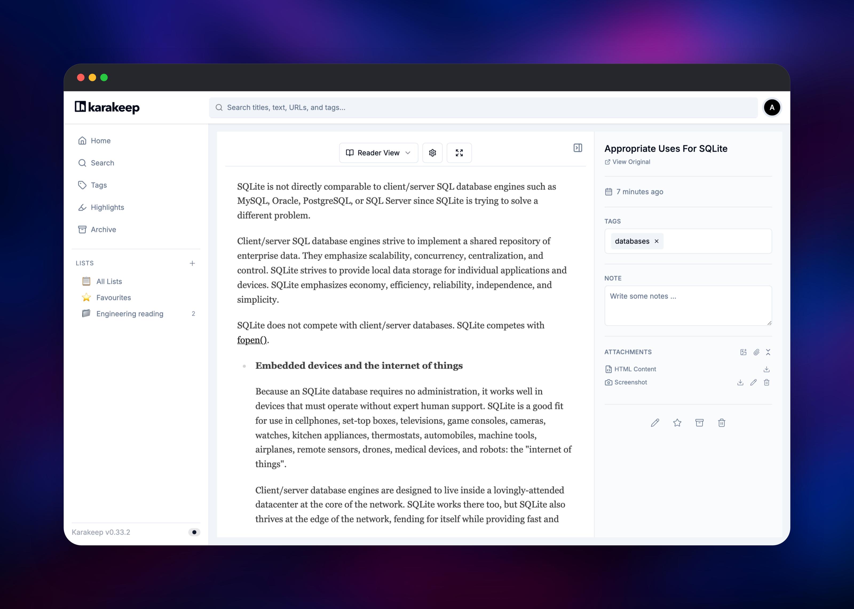854x609 pixels.
Task: Click the 7 minutes ago timestamp
Action: [x=639, y=192]
